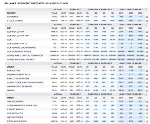150x124 pixels.
Task: Select Inflation Rate Q4 value 5.17
Action: (x=112, y=102)
